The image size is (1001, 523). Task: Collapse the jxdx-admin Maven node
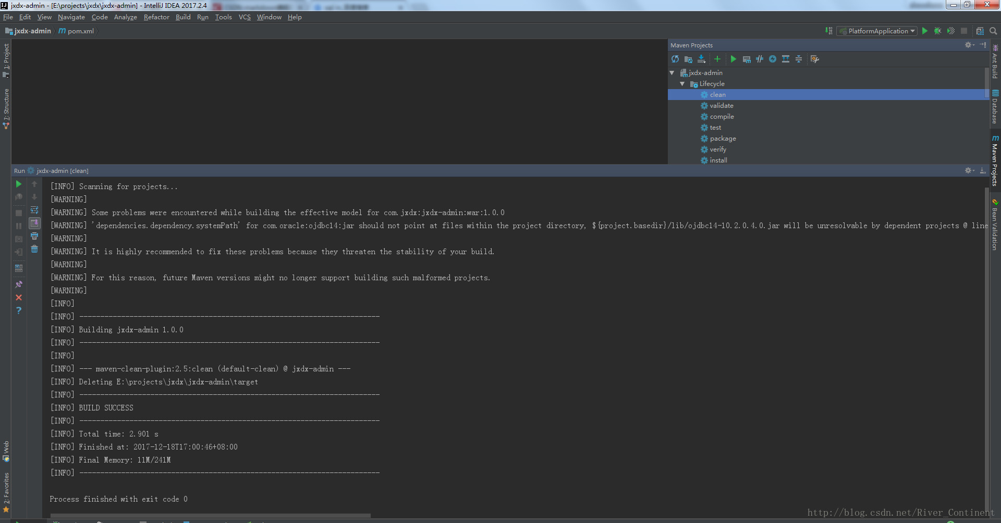tap(672, 73)
